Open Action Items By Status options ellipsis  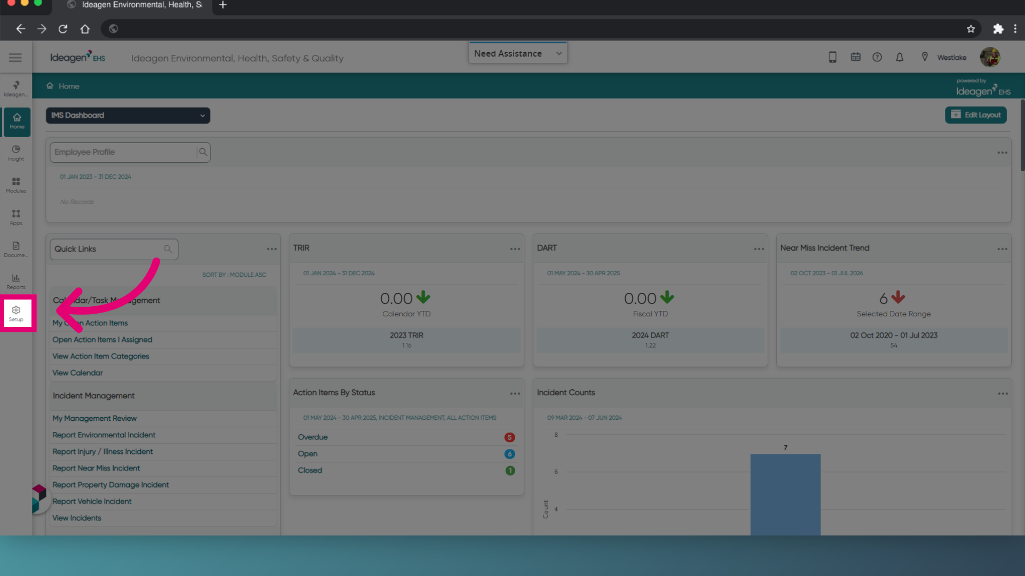pos(515,394)
